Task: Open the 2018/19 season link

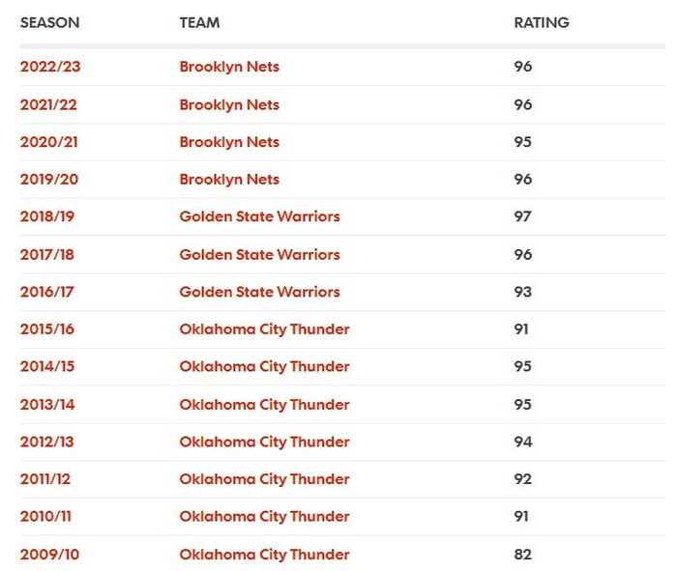Action: click(47, 216)
